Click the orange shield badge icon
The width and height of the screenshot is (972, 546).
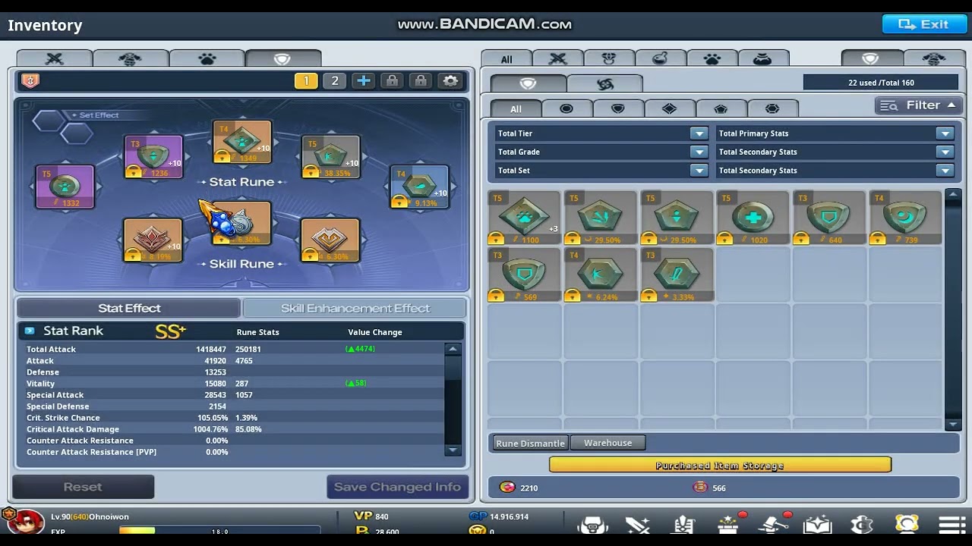coord(30,80)
